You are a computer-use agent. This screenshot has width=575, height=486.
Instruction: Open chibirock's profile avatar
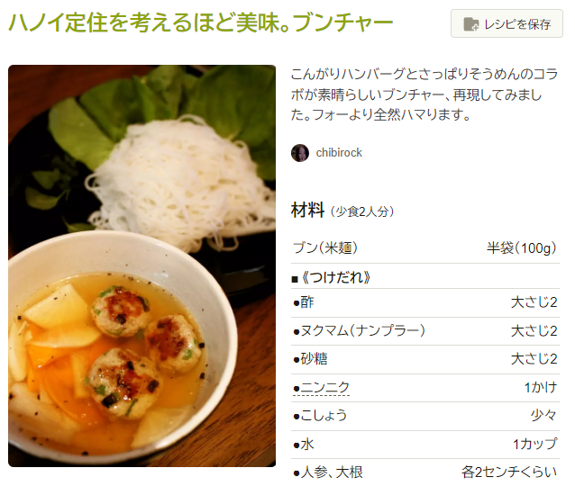[x=300, y=153]
